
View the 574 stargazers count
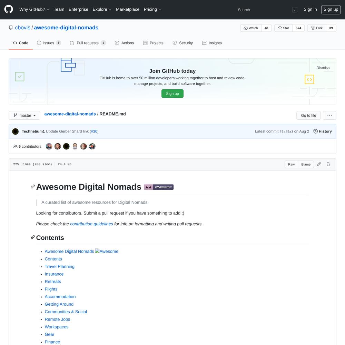click(298, 28)
